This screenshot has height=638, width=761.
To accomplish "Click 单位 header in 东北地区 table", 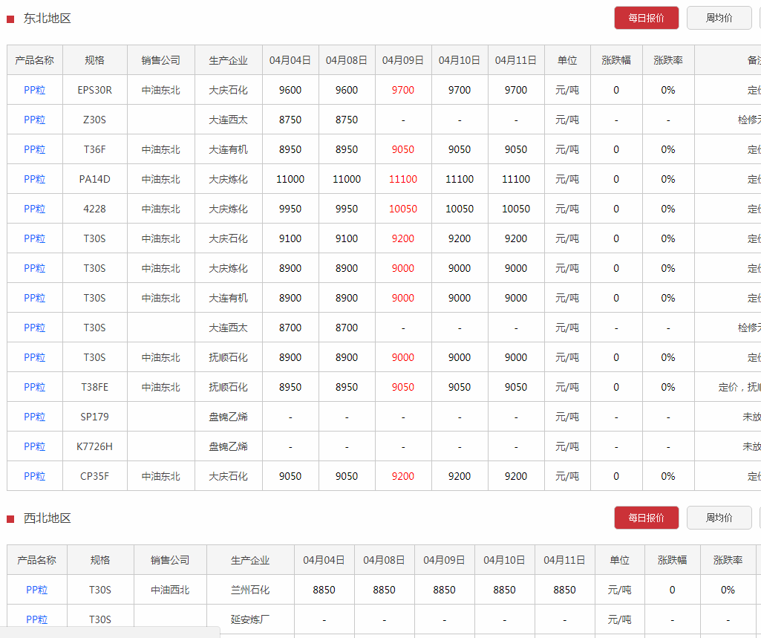I will click(x=567, y=60).
